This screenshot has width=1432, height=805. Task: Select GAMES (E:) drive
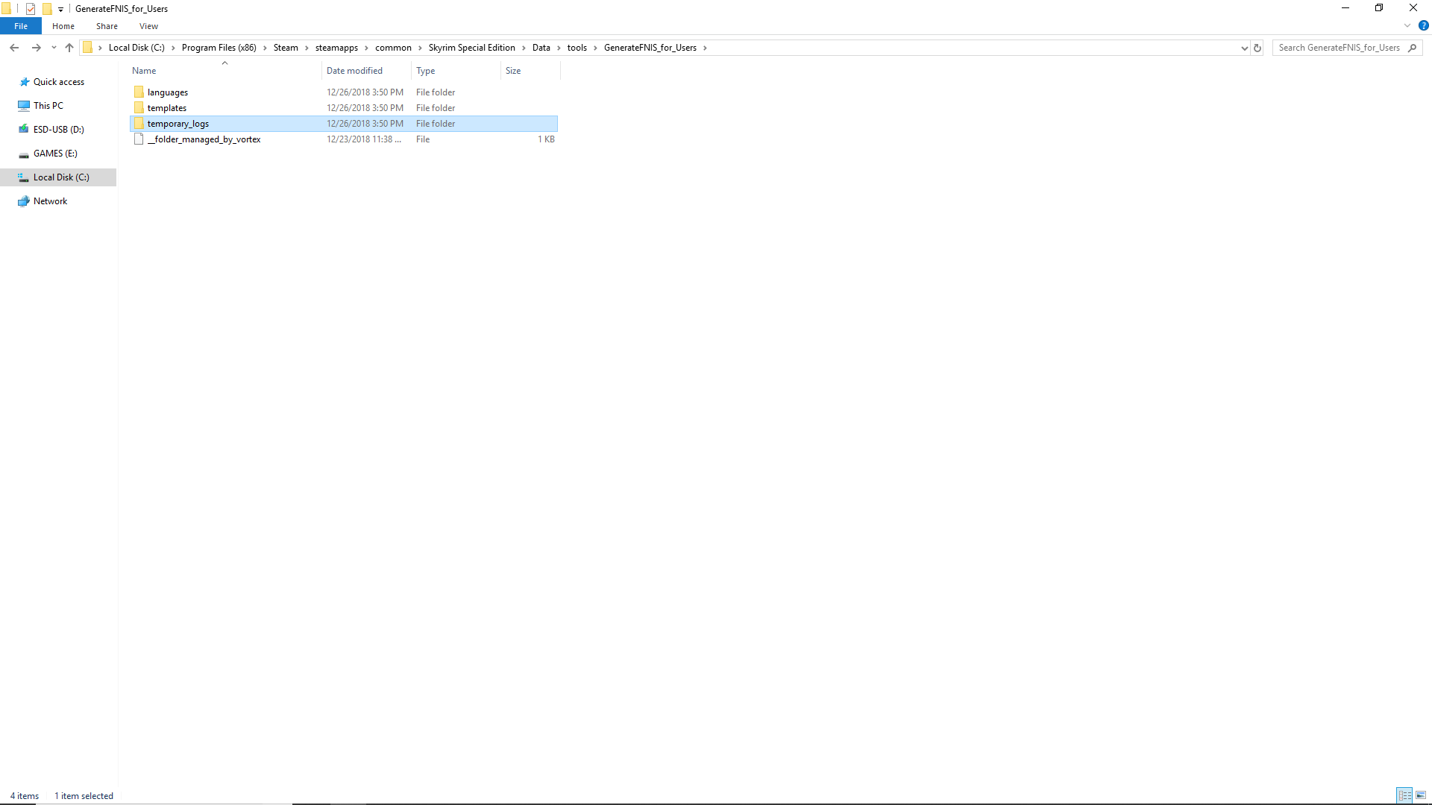(x=58, y=154)
